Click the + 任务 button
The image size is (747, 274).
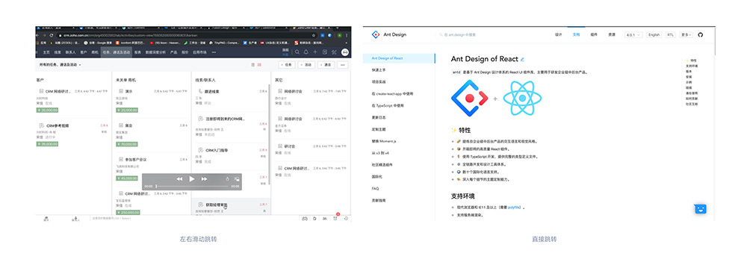(288, 65)
